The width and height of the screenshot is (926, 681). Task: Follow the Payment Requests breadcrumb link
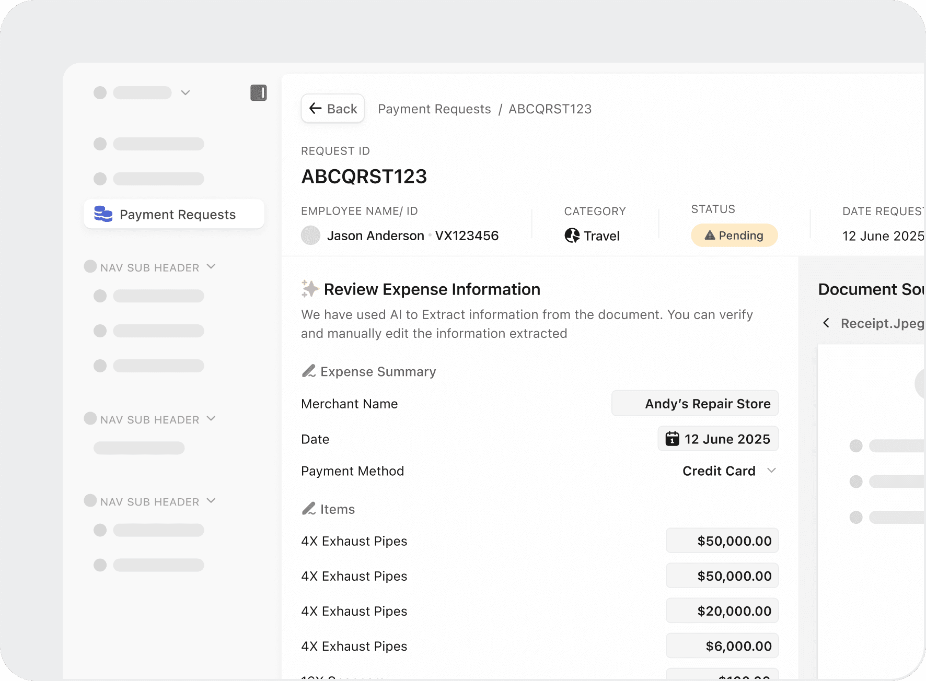click(x=434, y=109)
